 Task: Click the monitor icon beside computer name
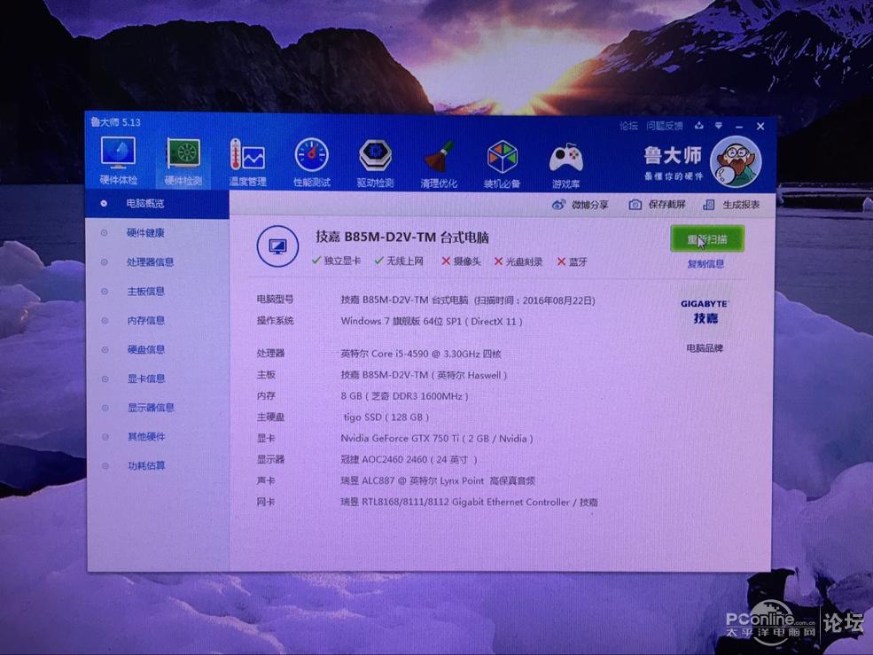[x=277, y=246]
